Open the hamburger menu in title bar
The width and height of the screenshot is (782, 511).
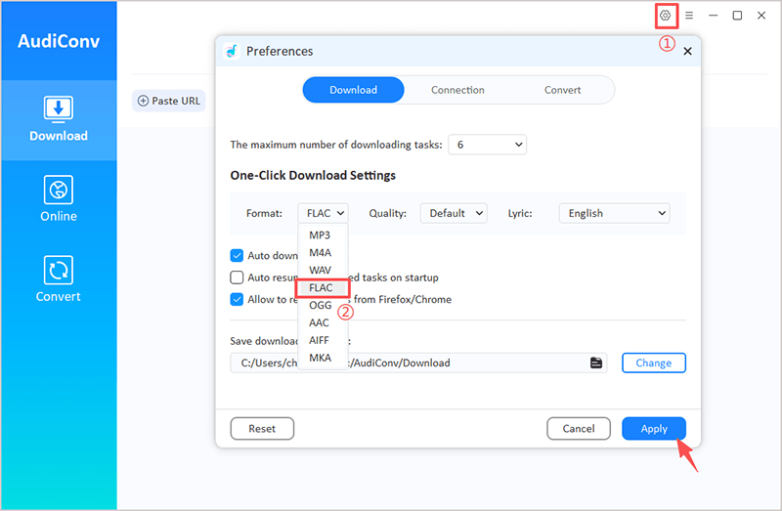click(689, 16)
